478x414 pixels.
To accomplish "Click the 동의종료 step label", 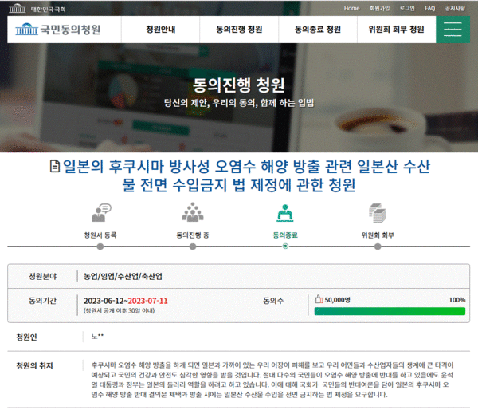I will point(285,235).
